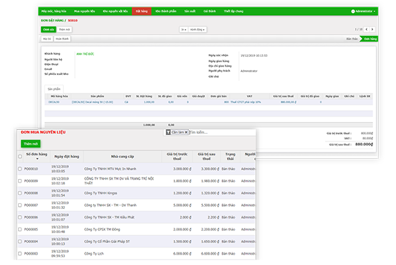Check the PO00008 row checkbox
The height and width of the screenshot is (265, 396).
20,193
